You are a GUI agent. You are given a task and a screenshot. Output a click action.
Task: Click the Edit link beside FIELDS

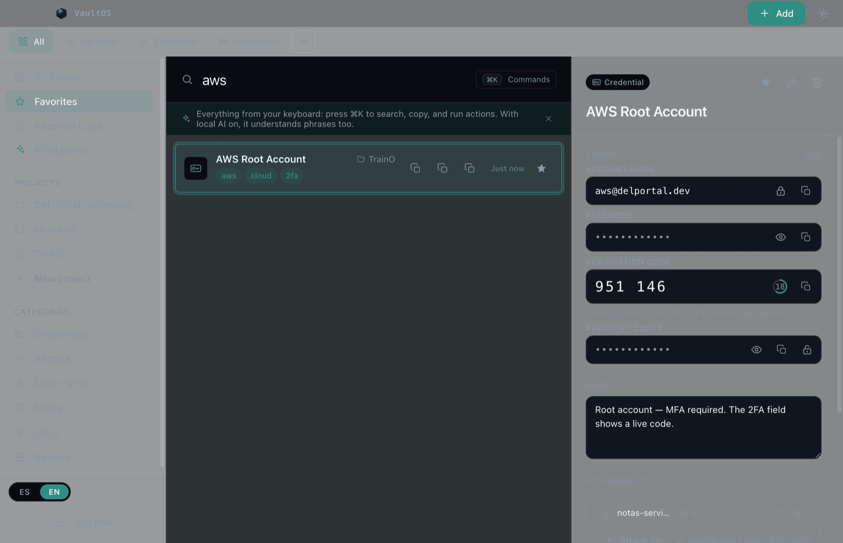point(812,154)
